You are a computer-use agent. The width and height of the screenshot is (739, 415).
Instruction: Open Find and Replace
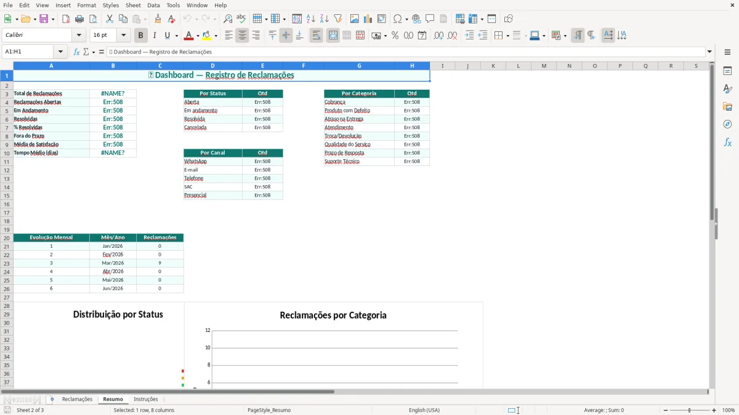coord(228,19)
